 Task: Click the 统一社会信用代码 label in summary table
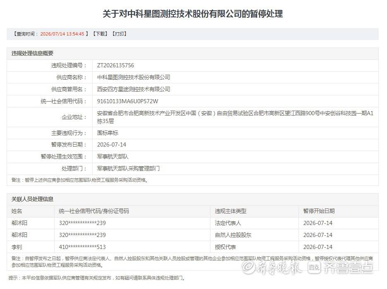click(x=64, y=101)
